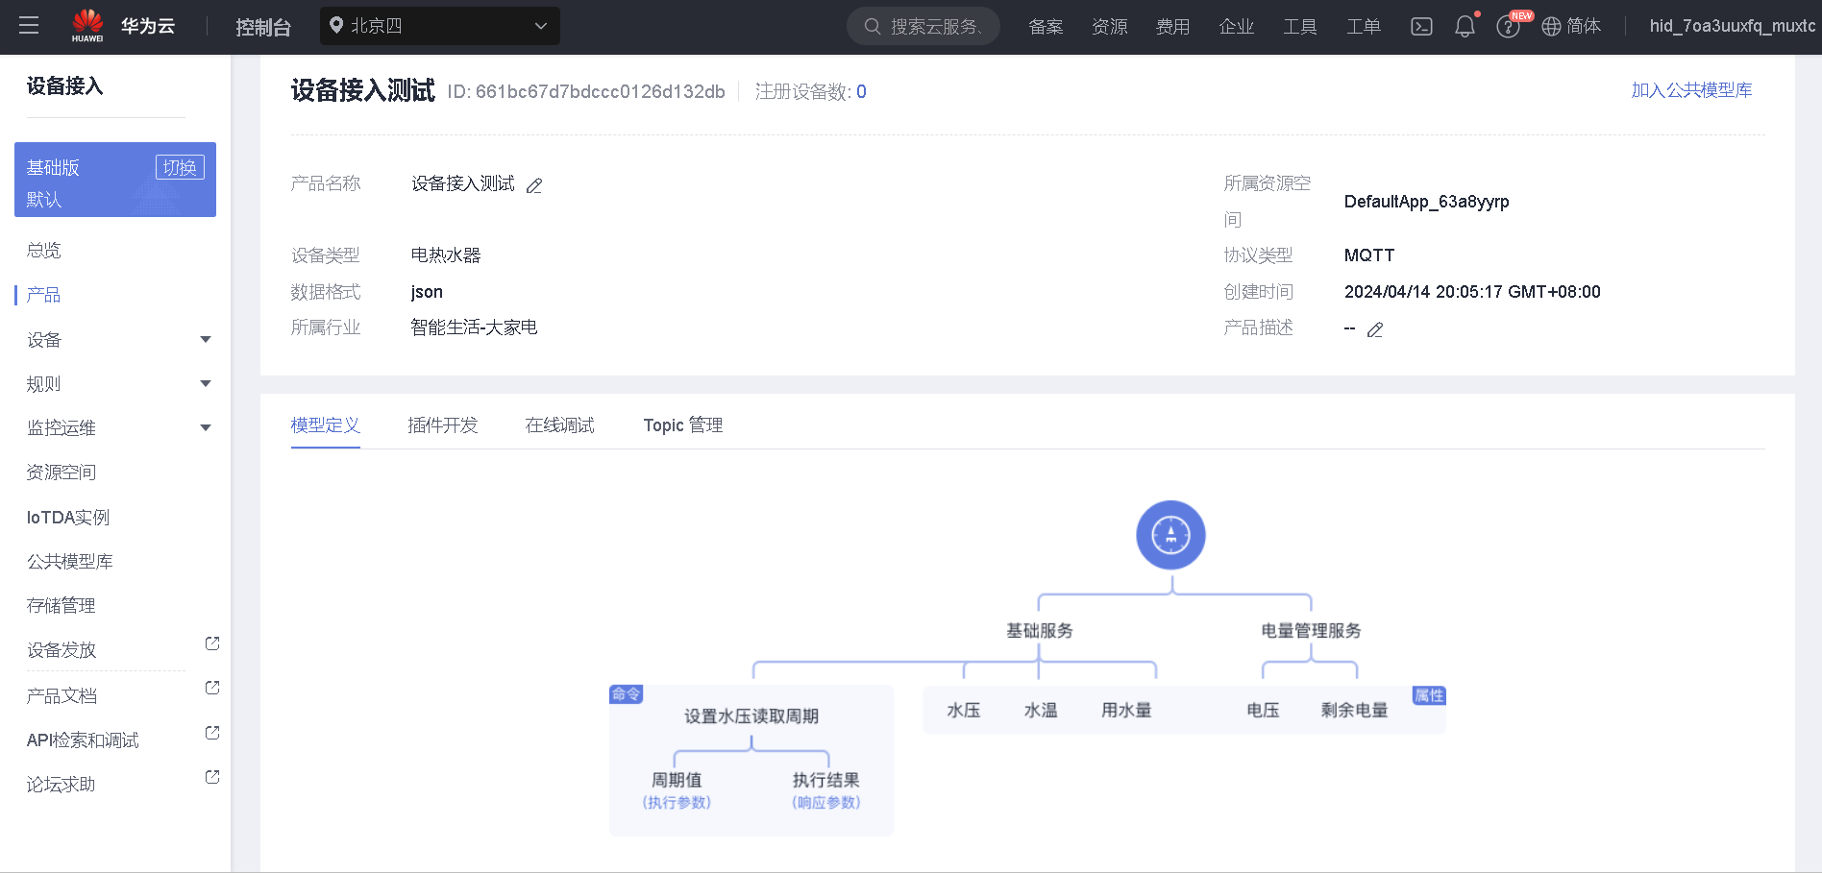Open the 北京四 region dropdown
The height and width of the screenshot is (873, 1822).
pos(440,26)
